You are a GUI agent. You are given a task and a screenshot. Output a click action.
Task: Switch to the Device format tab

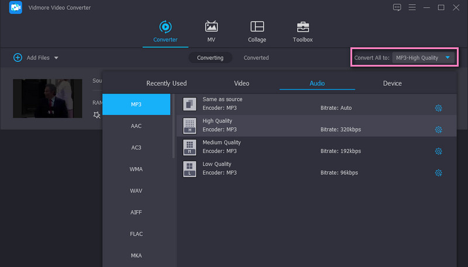click(392, 84)
